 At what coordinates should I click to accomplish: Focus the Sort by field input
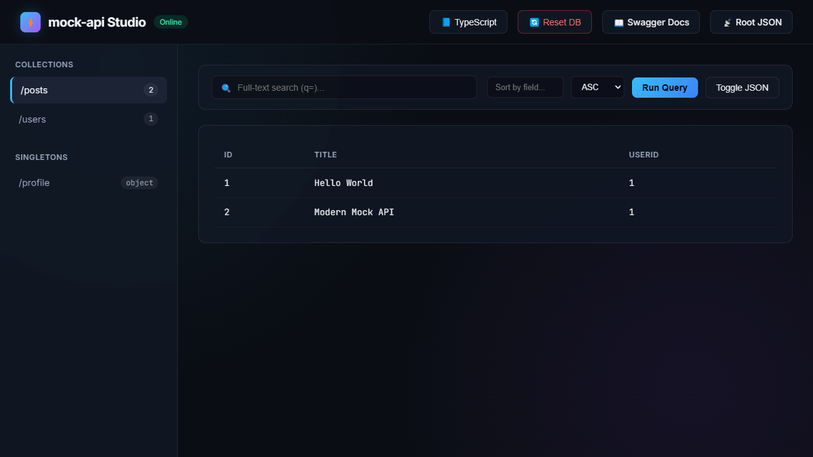coord(525,88)
